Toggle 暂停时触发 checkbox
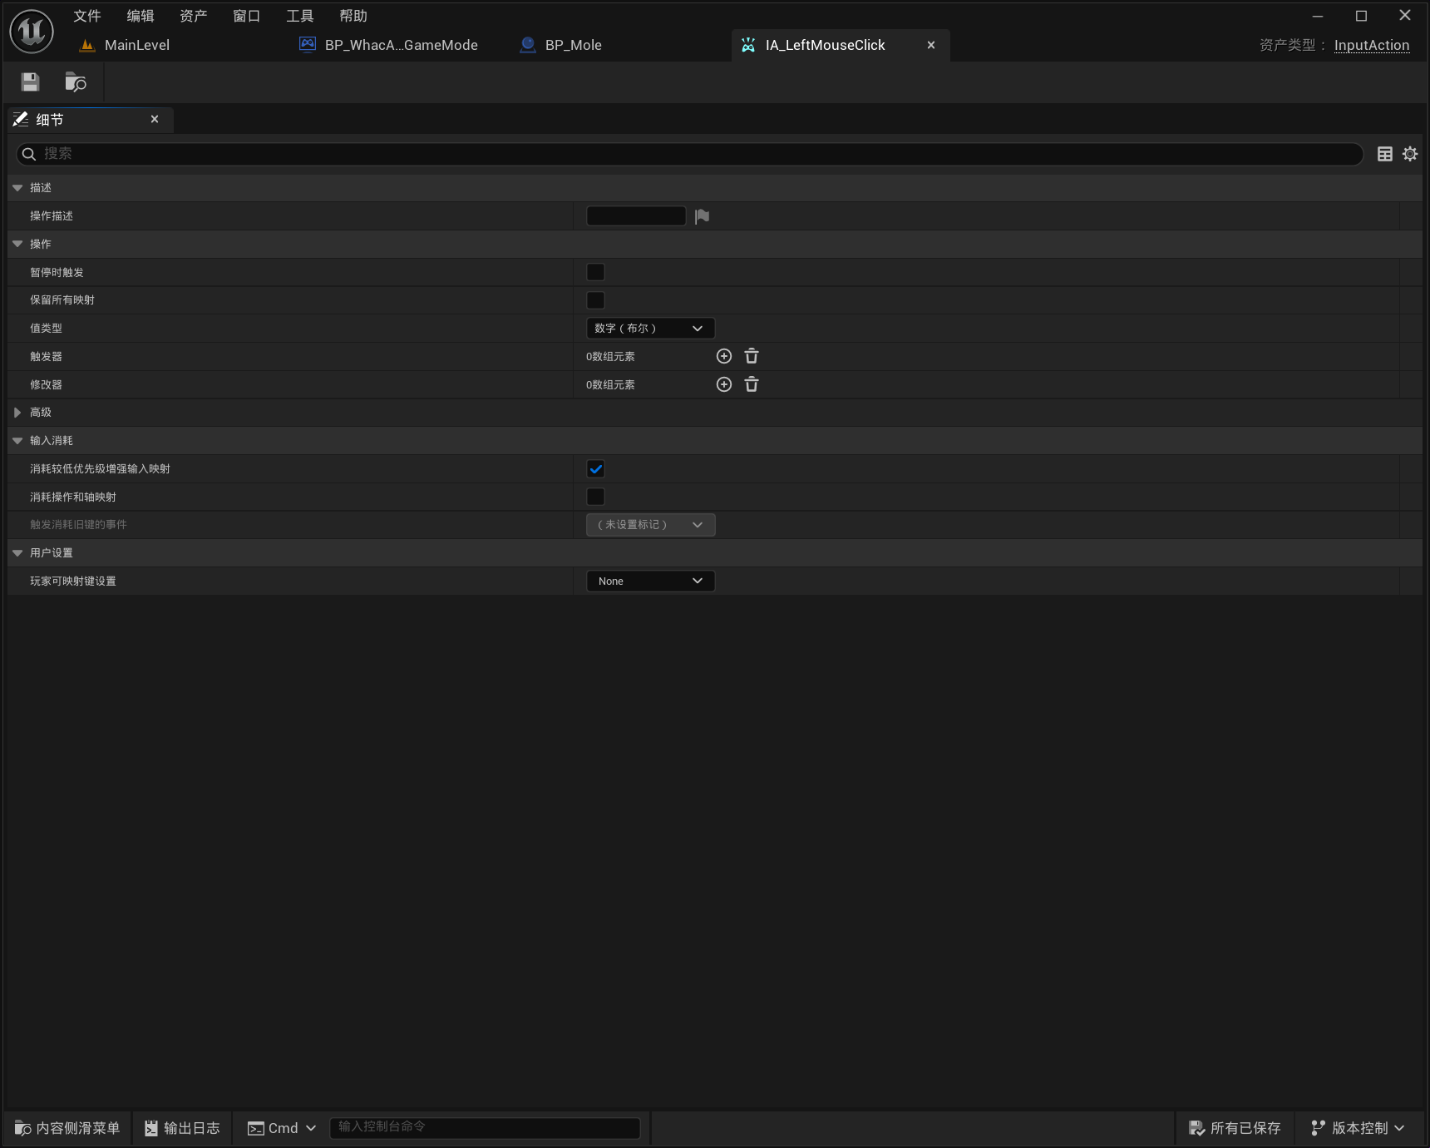 595,272
